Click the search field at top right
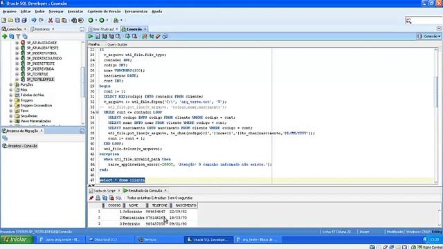Screen dimensions: 443x249 (426, 21)
